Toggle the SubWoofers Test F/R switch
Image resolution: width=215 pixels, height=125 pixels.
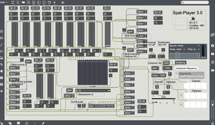click(163, 50)
